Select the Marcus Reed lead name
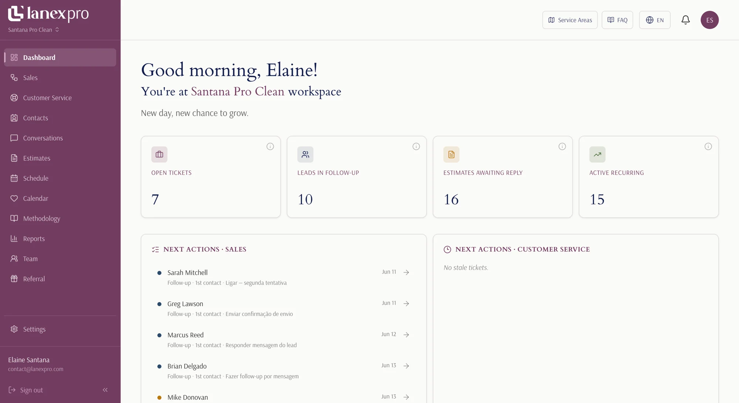This screenshot has width=739, height=403. (185, 335)
